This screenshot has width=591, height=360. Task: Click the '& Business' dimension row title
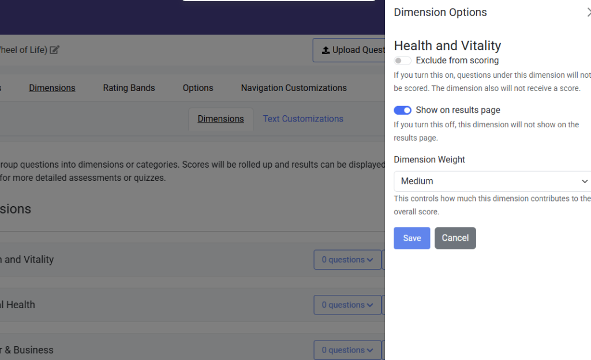pyautogui.click(x=27, y=350)
